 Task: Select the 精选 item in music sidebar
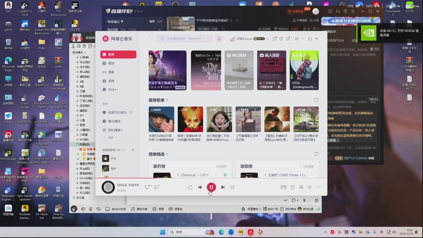[x=118, y=63]
